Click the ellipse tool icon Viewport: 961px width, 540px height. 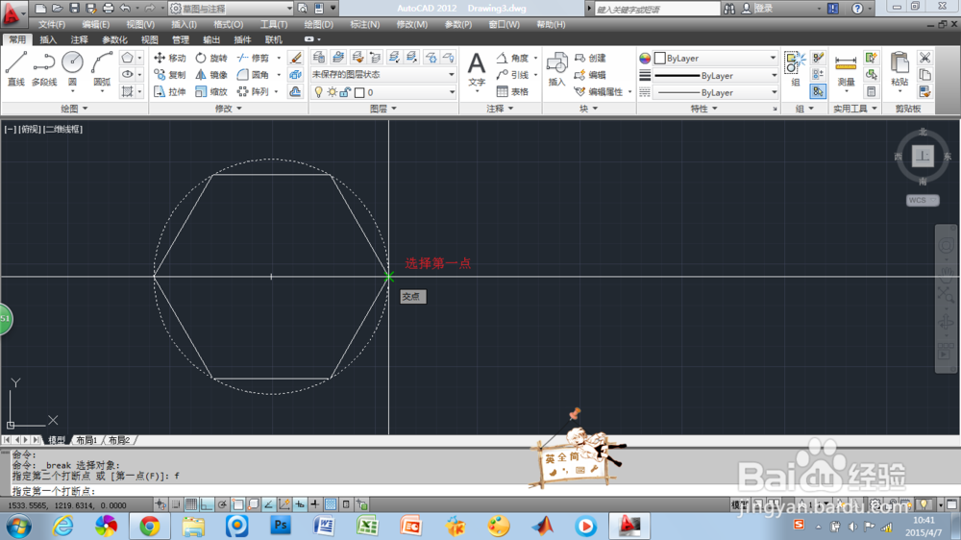pyautogui.click(x=127, y=74)
